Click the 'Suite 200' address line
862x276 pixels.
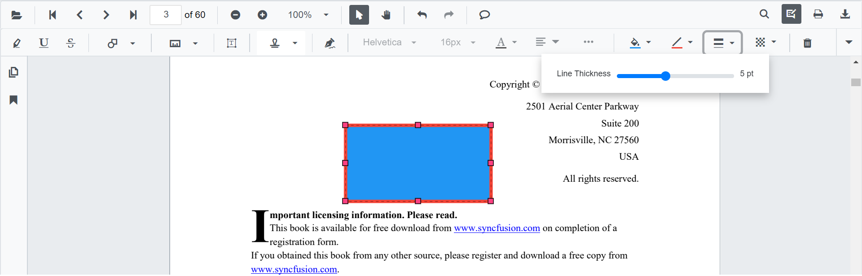[620, 123]
